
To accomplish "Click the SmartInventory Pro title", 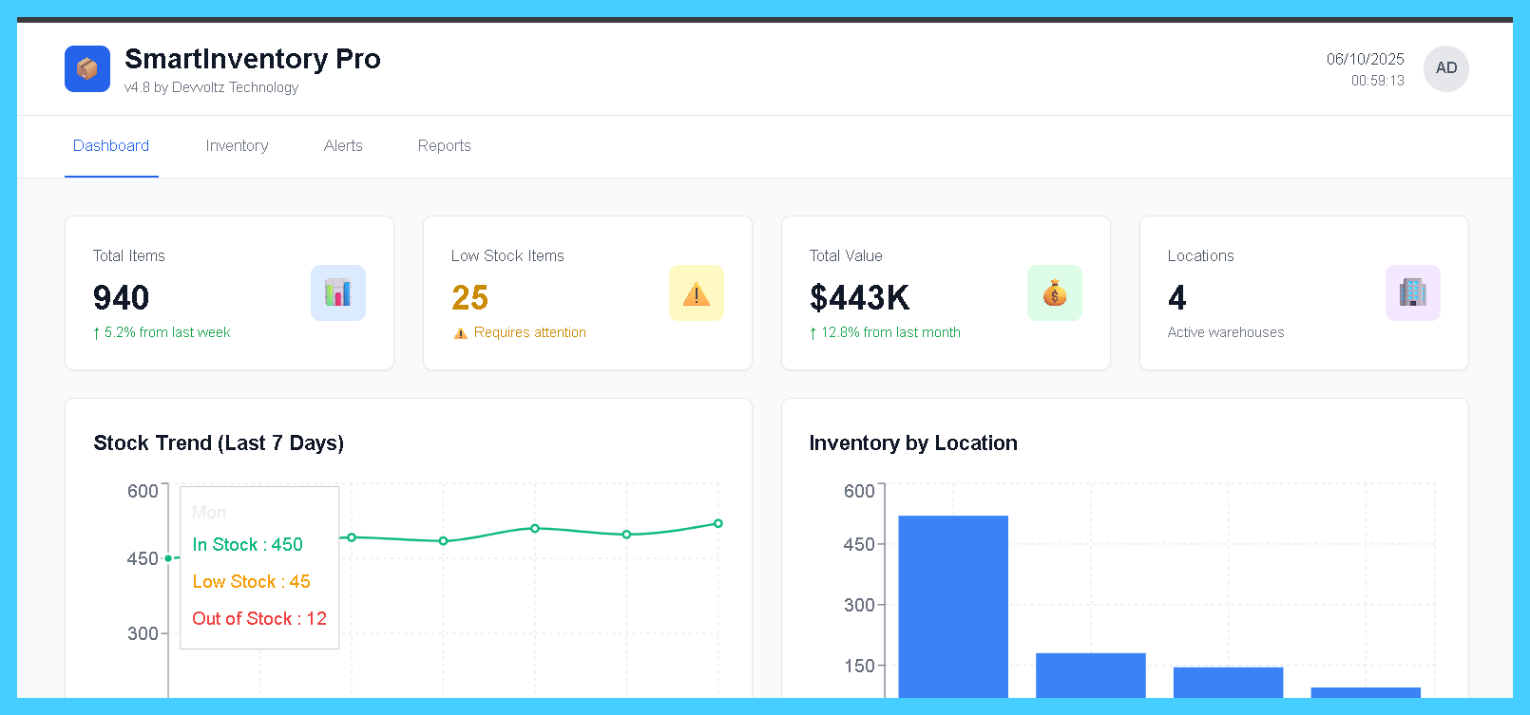I will 252,59.
